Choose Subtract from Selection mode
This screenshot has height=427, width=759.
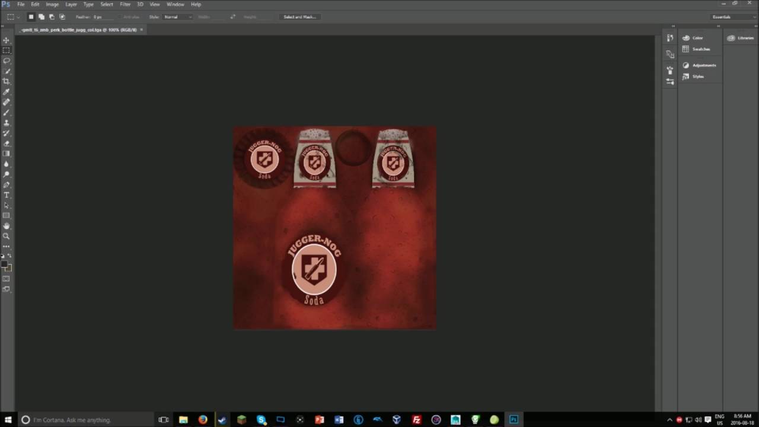[52, 17]
